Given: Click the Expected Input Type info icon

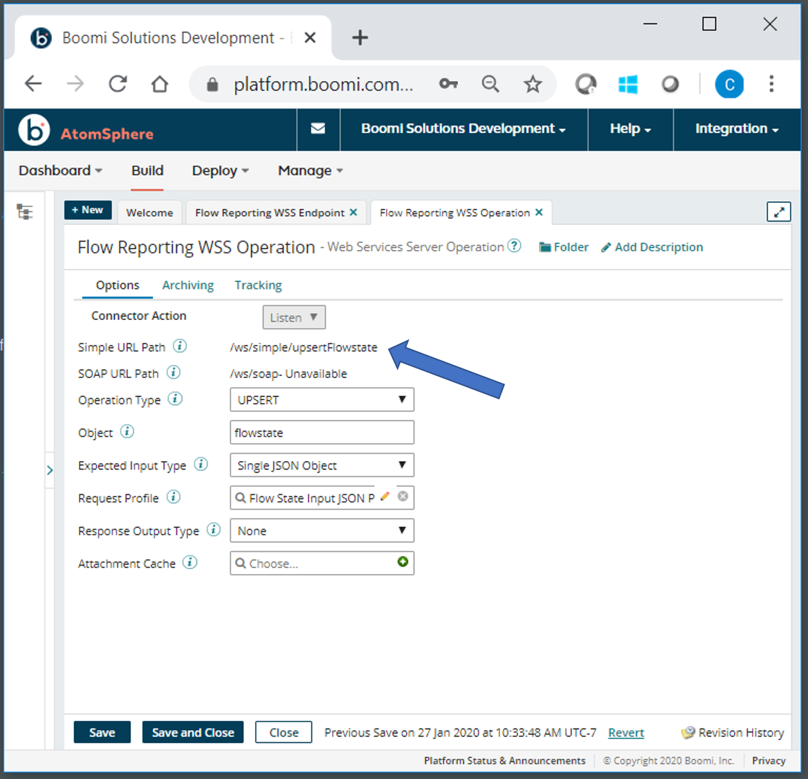Looking at the screenshot, I should click(x=201, y=465).
